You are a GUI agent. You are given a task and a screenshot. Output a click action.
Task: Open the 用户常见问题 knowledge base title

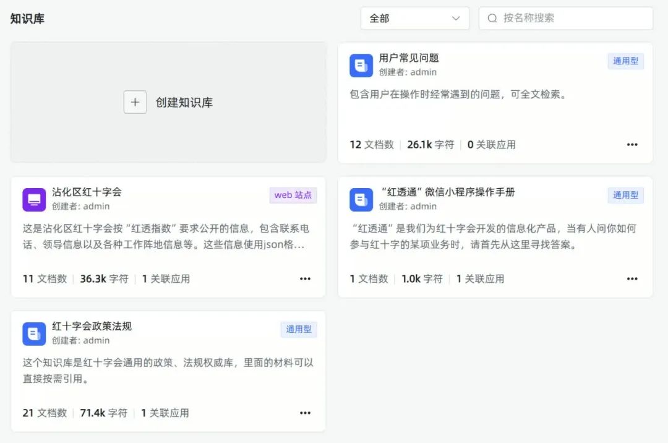point(409,58)
